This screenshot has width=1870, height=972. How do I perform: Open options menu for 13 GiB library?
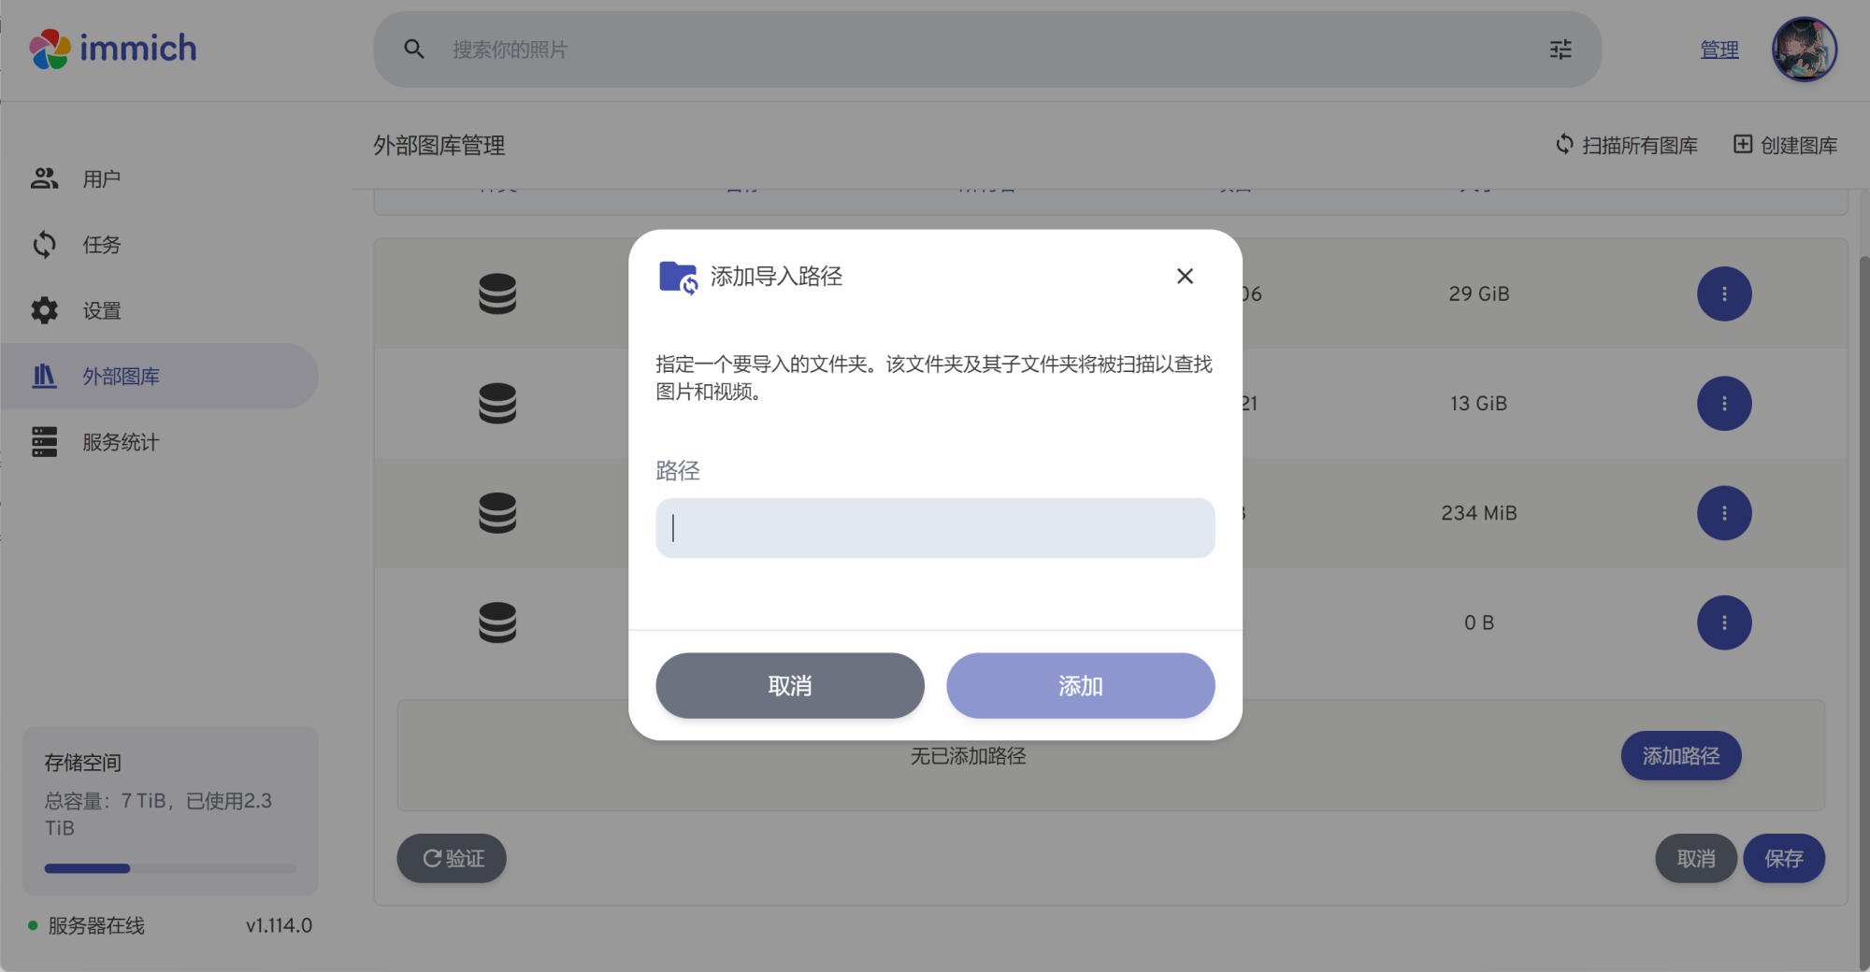coord(1724,404)
